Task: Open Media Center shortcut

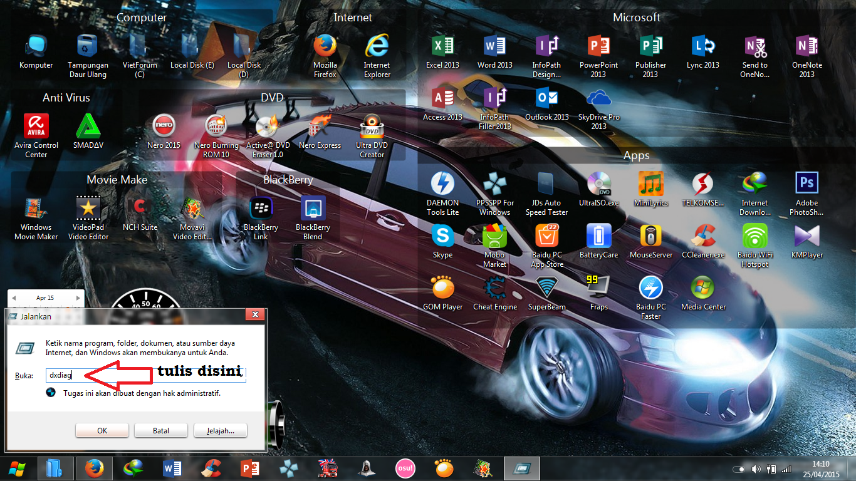Action: click(x=703, y=293)
